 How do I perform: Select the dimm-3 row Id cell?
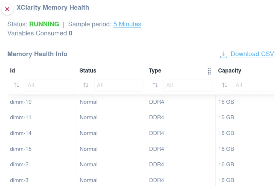(19, 180)
